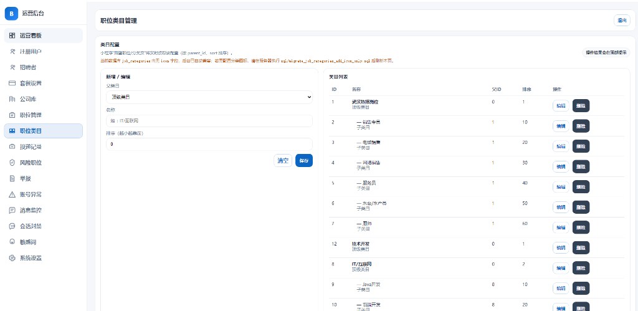This screenshot has height=311, width=638.
Task: Click the 清空 clear button
Action: tap(283, 160)
